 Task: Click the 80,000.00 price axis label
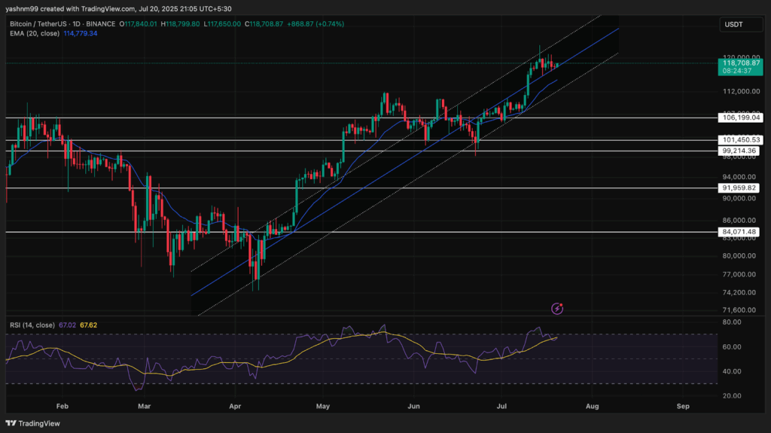[739, 256]
